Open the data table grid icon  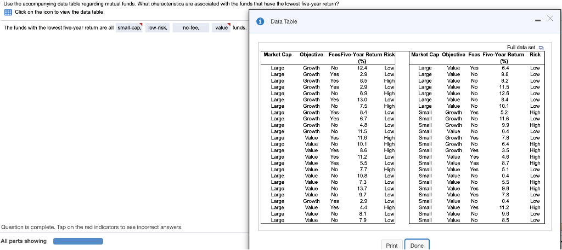(x=8, y=12)
